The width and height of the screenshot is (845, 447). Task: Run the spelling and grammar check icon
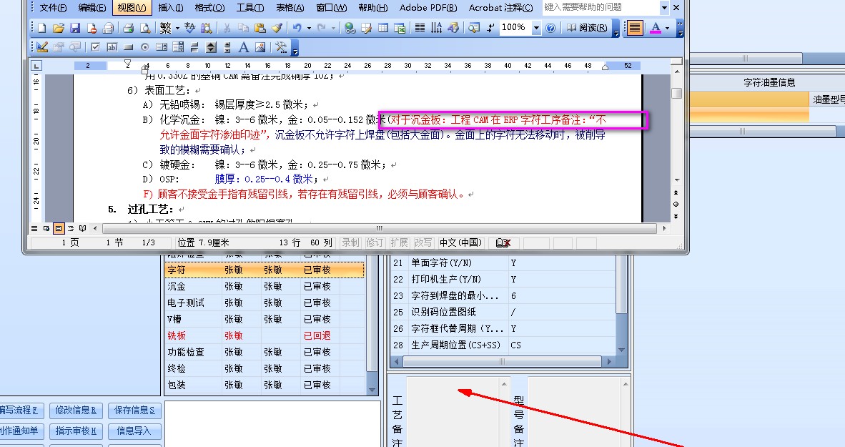[x=189, y=27]
